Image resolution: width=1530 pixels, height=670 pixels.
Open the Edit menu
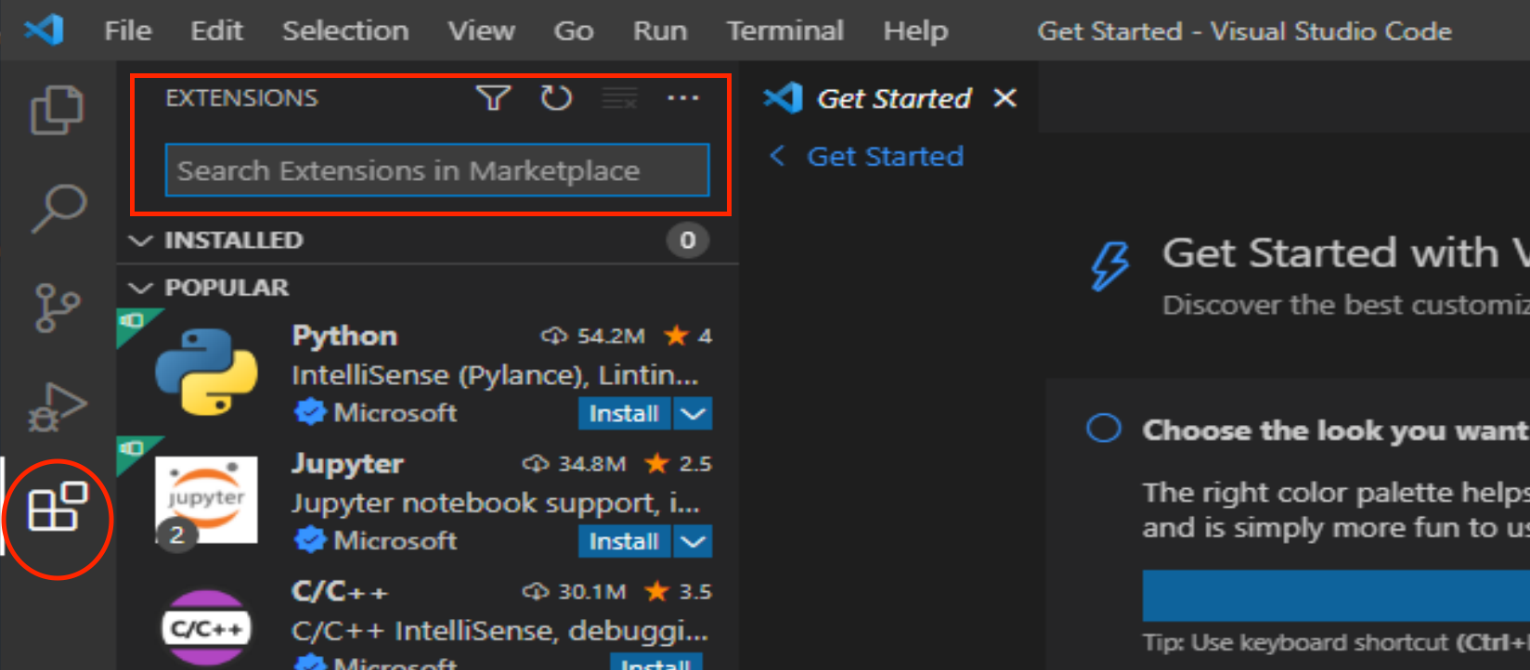[217, 31]
